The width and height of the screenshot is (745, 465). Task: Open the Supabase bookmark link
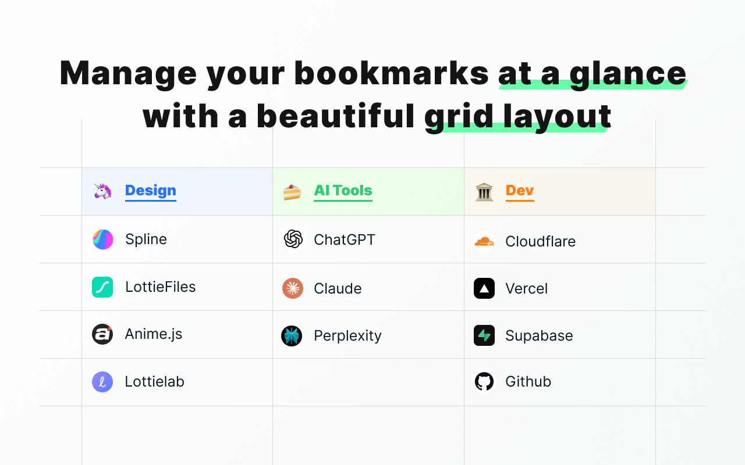pyautogui.click(x=539, y=335)
